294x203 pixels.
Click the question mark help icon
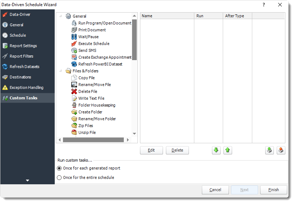coord(264,5)
